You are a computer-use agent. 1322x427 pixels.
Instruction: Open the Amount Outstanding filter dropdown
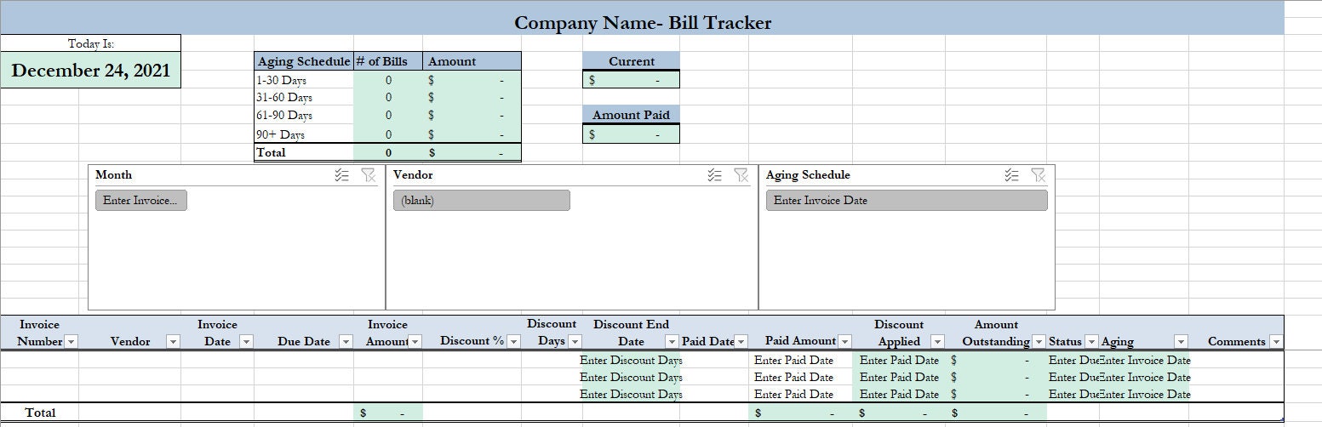click(1039, 342)
